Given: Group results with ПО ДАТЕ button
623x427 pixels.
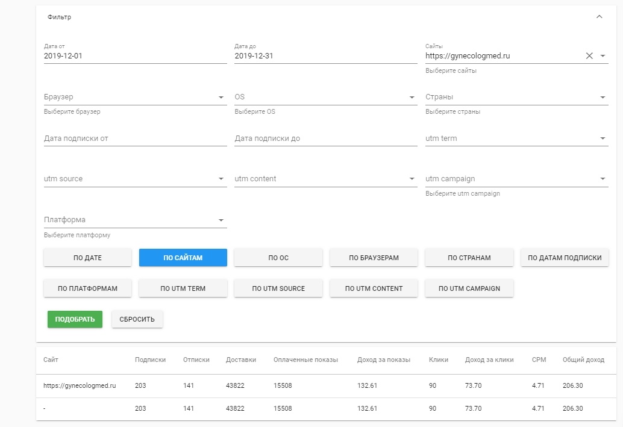Looking at the screenshot, I should (x=87, y=258).
